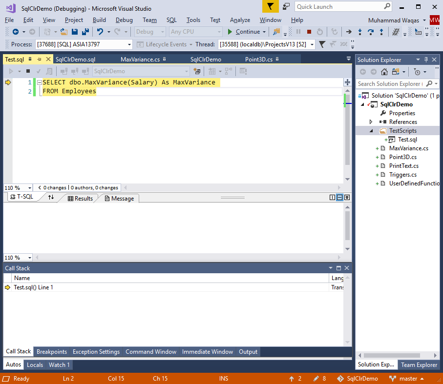Screen dimensions: 443x384
Task: Click the Home icon in Solution Explorer
Action: point(384,72)
